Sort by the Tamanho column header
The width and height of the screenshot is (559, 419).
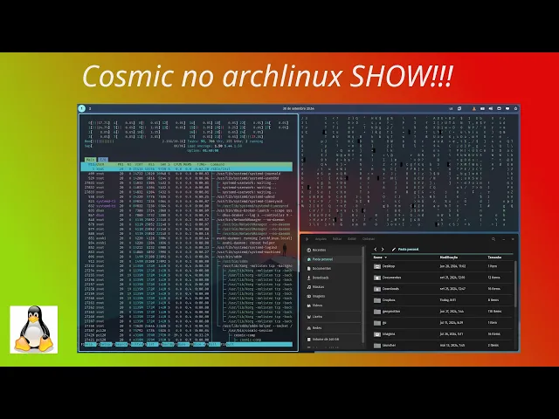coord(494,258)
